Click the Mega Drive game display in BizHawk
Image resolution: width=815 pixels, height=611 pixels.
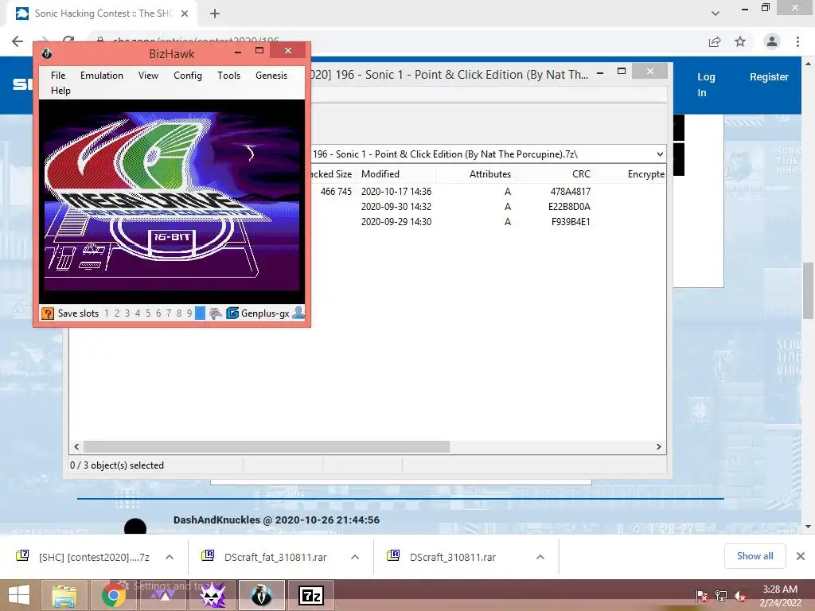point(172,201)
